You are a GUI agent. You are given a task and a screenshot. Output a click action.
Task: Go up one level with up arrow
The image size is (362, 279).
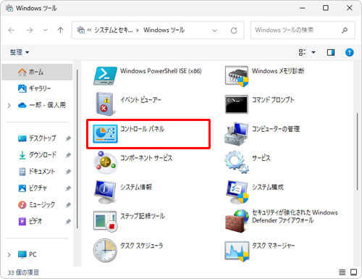(60, 30)
